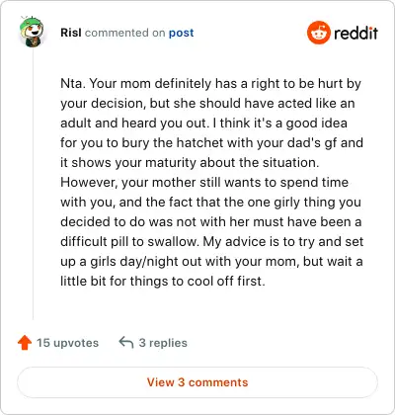Image resolution: width=395 pixels, height=415 pixels.
Task: Click the gray "commented on" text
Action: pos(125,33)
